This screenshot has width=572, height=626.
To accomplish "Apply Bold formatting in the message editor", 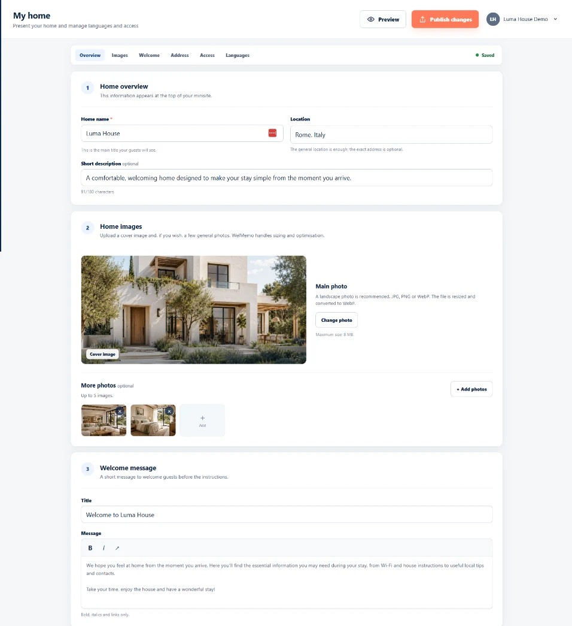I will click(x=90, y=548).
